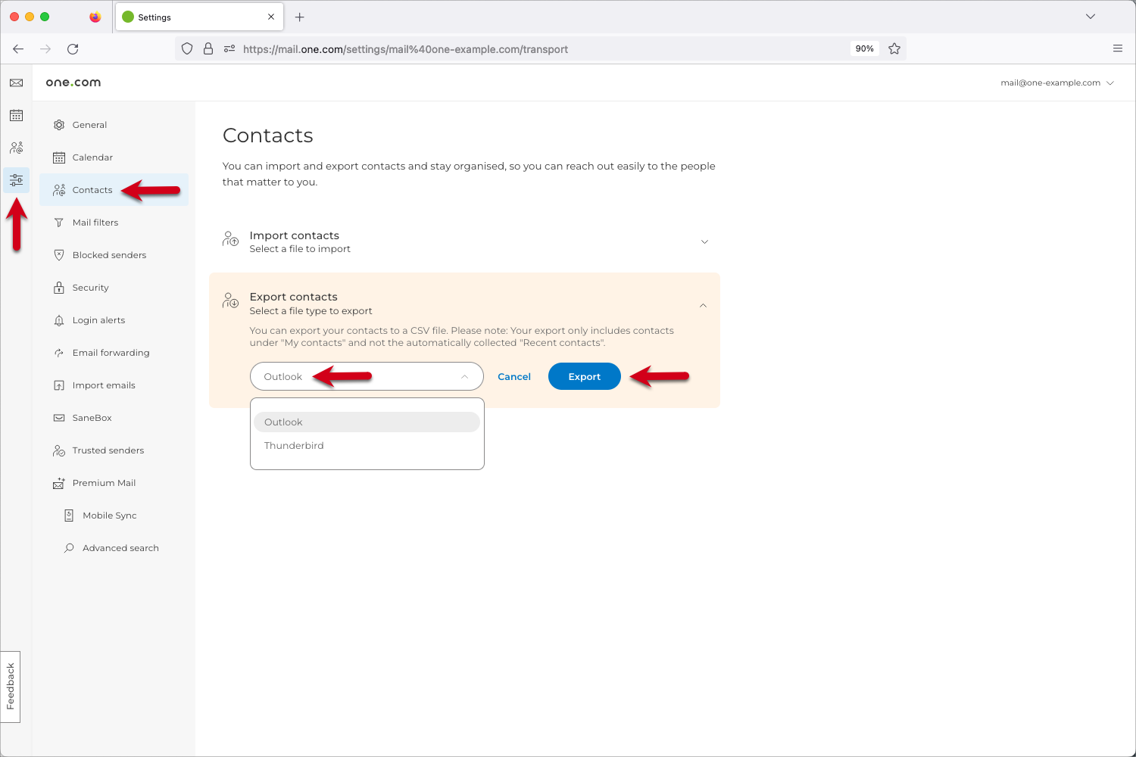The height and width of the screenshot is (757, 1136).
Task: Open the mail@one-example.com account dropdown
Action: coord(1056,83)
